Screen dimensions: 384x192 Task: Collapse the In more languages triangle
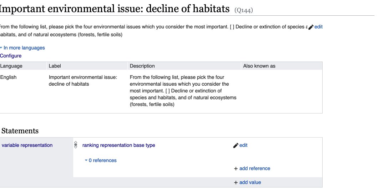tap(1, 48)
